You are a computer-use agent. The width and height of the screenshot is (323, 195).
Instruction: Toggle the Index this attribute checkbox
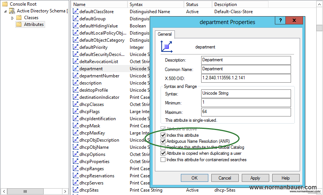163,135
